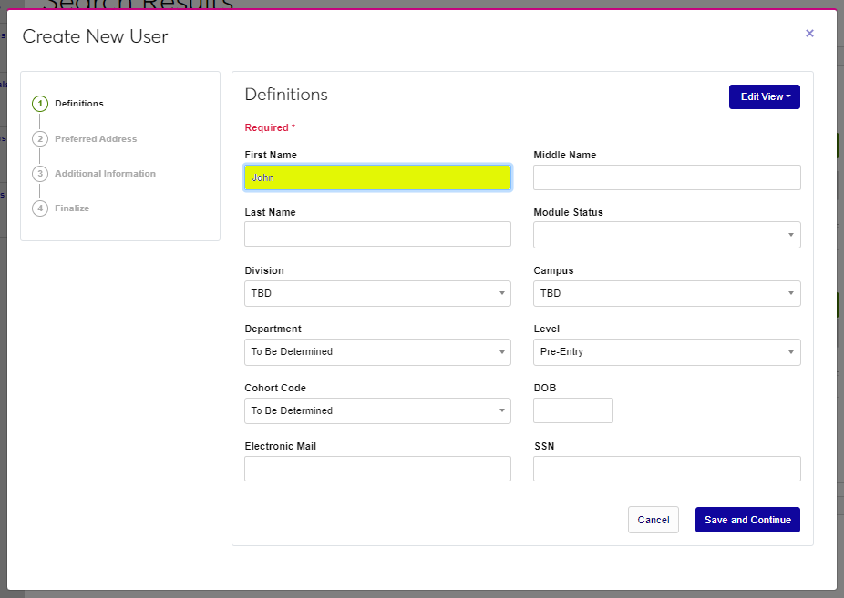Focus the SSN text field
The width and height of the screenshot is (844, 598).
(x=666, y=469)
